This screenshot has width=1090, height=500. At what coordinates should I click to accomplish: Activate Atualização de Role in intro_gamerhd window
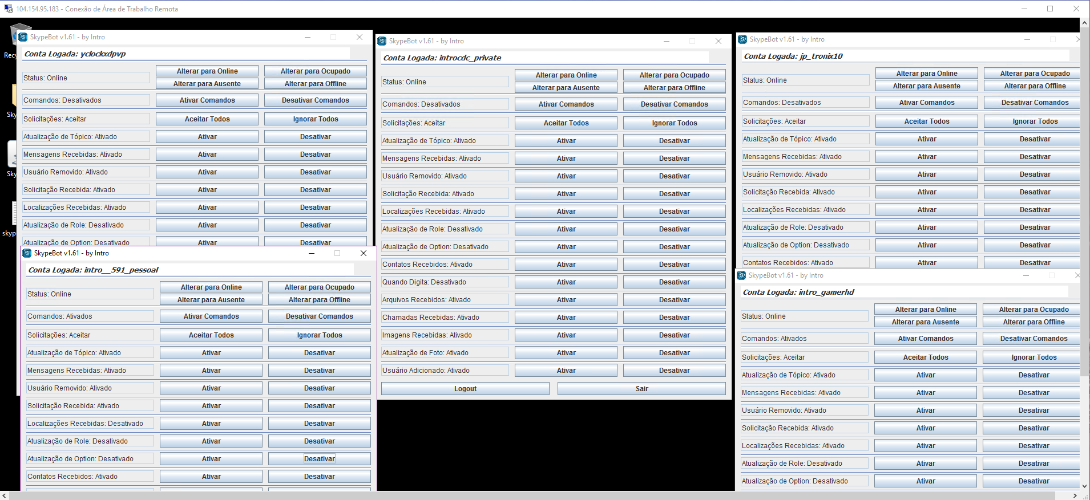click(926, 464)
